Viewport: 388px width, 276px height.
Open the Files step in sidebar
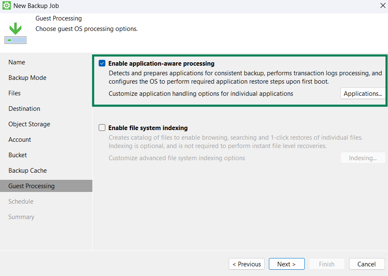tap(15, 93)
